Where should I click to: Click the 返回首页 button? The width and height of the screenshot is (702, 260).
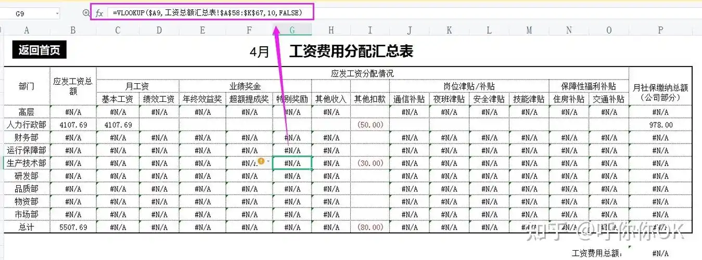(40, 50)
